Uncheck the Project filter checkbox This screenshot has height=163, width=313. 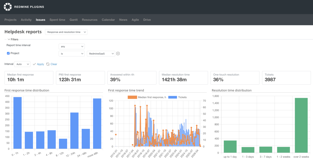point(8,53)
